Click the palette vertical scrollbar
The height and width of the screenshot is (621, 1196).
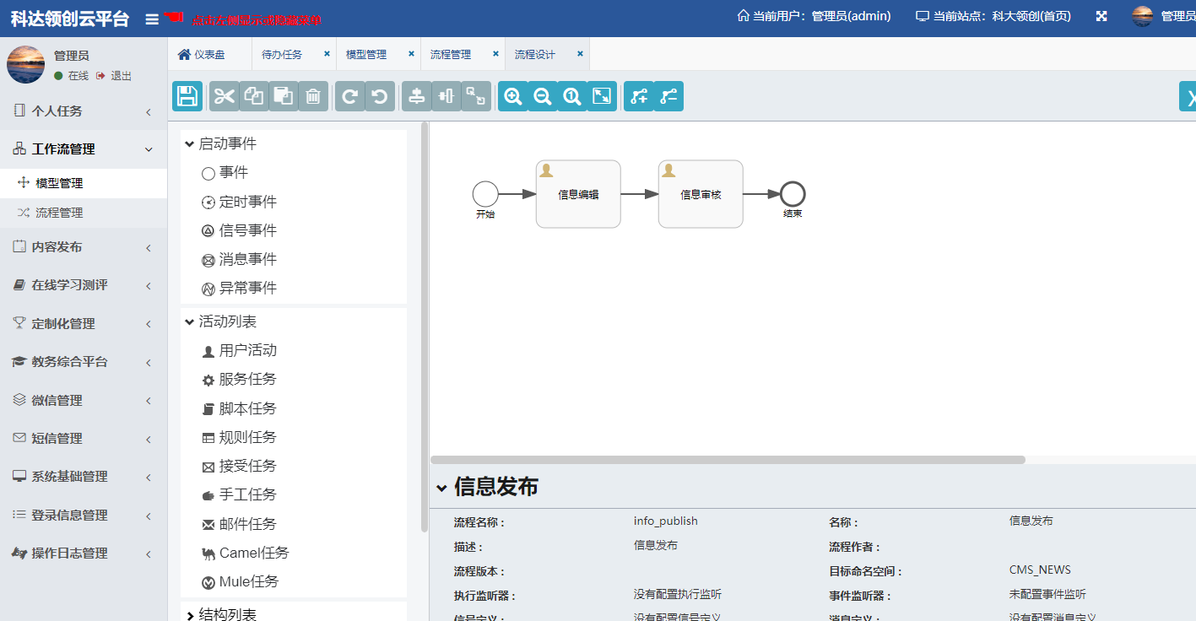(425, 327)
